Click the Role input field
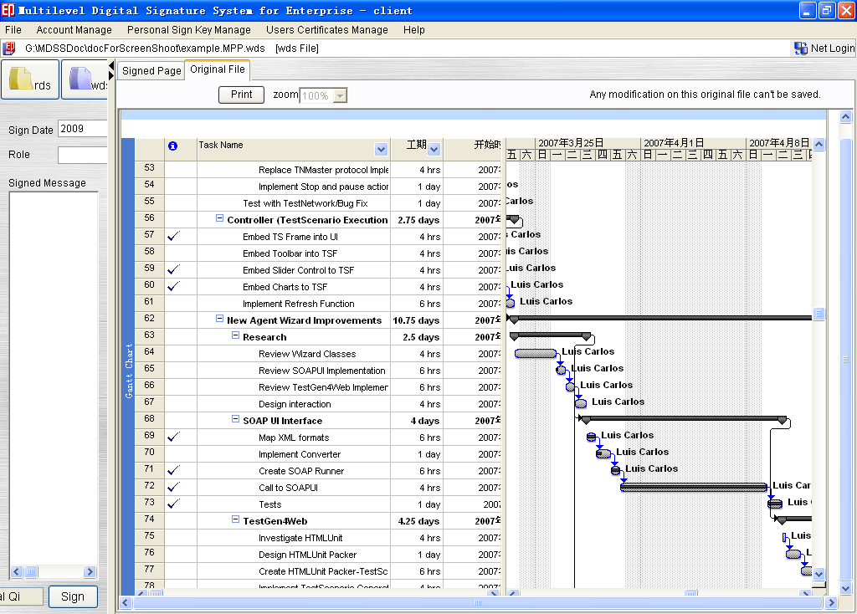Screen dimensions: 857x614 pos(83,155)
